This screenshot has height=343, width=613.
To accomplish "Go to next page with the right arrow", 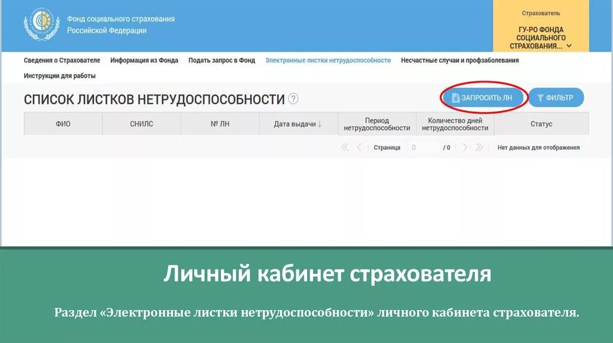I will coord(465,148).
